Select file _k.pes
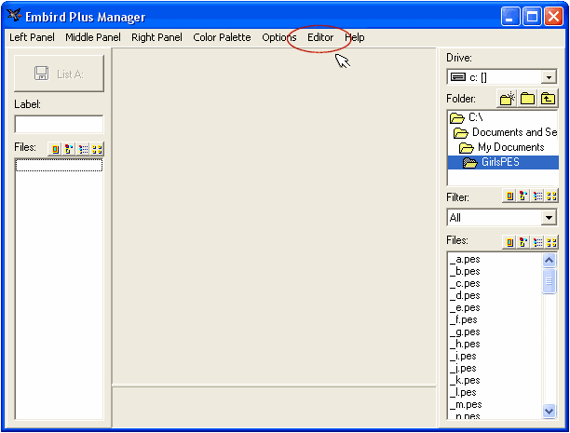 tap(465, 380)
